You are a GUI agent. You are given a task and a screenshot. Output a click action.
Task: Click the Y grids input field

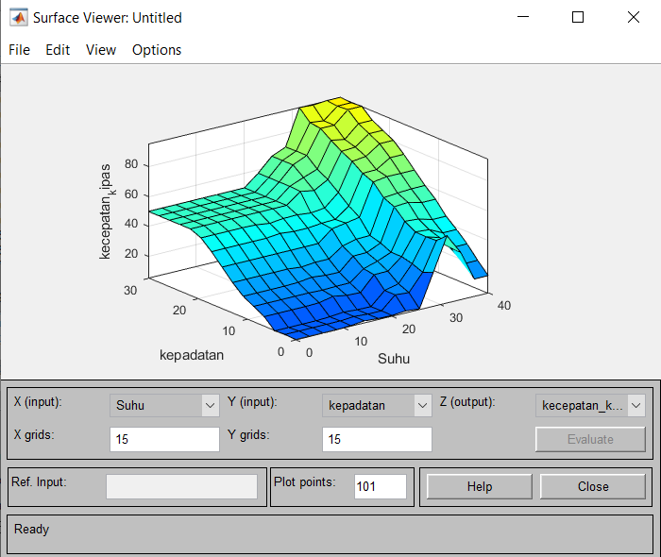tap(377, 439)
